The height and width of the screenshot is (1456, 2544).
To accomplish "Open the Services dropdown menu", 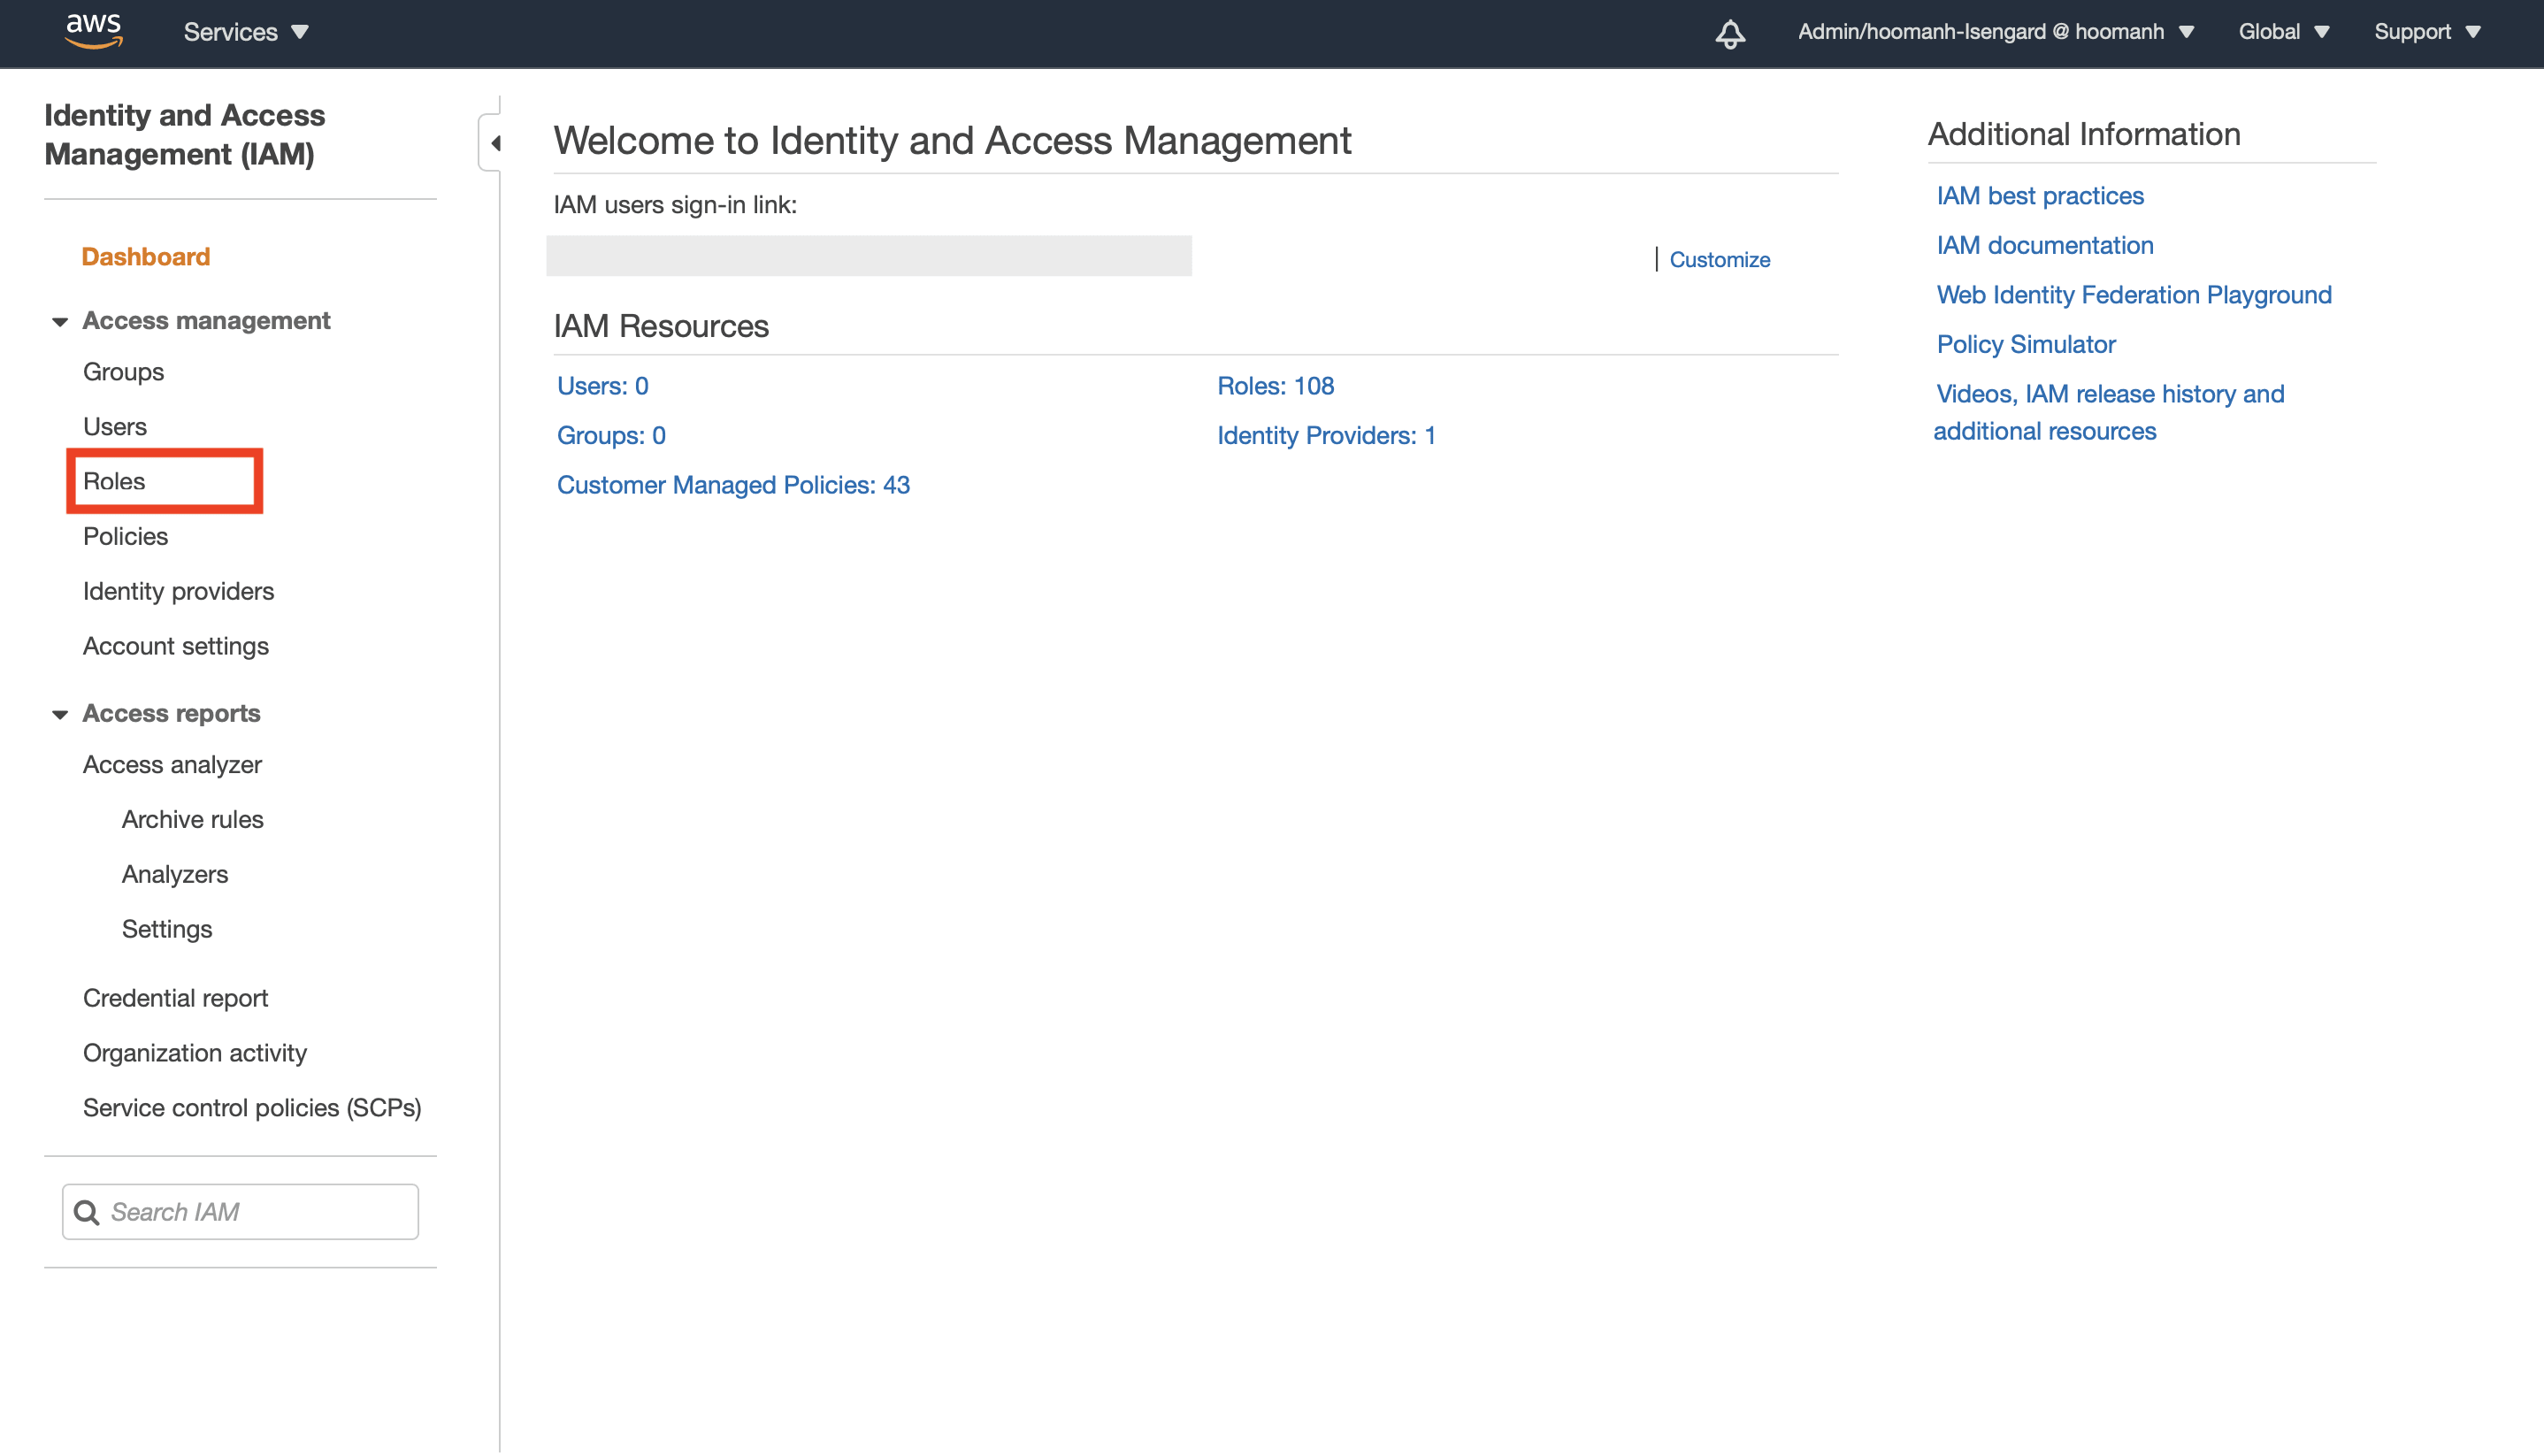I will pos(246,32).
